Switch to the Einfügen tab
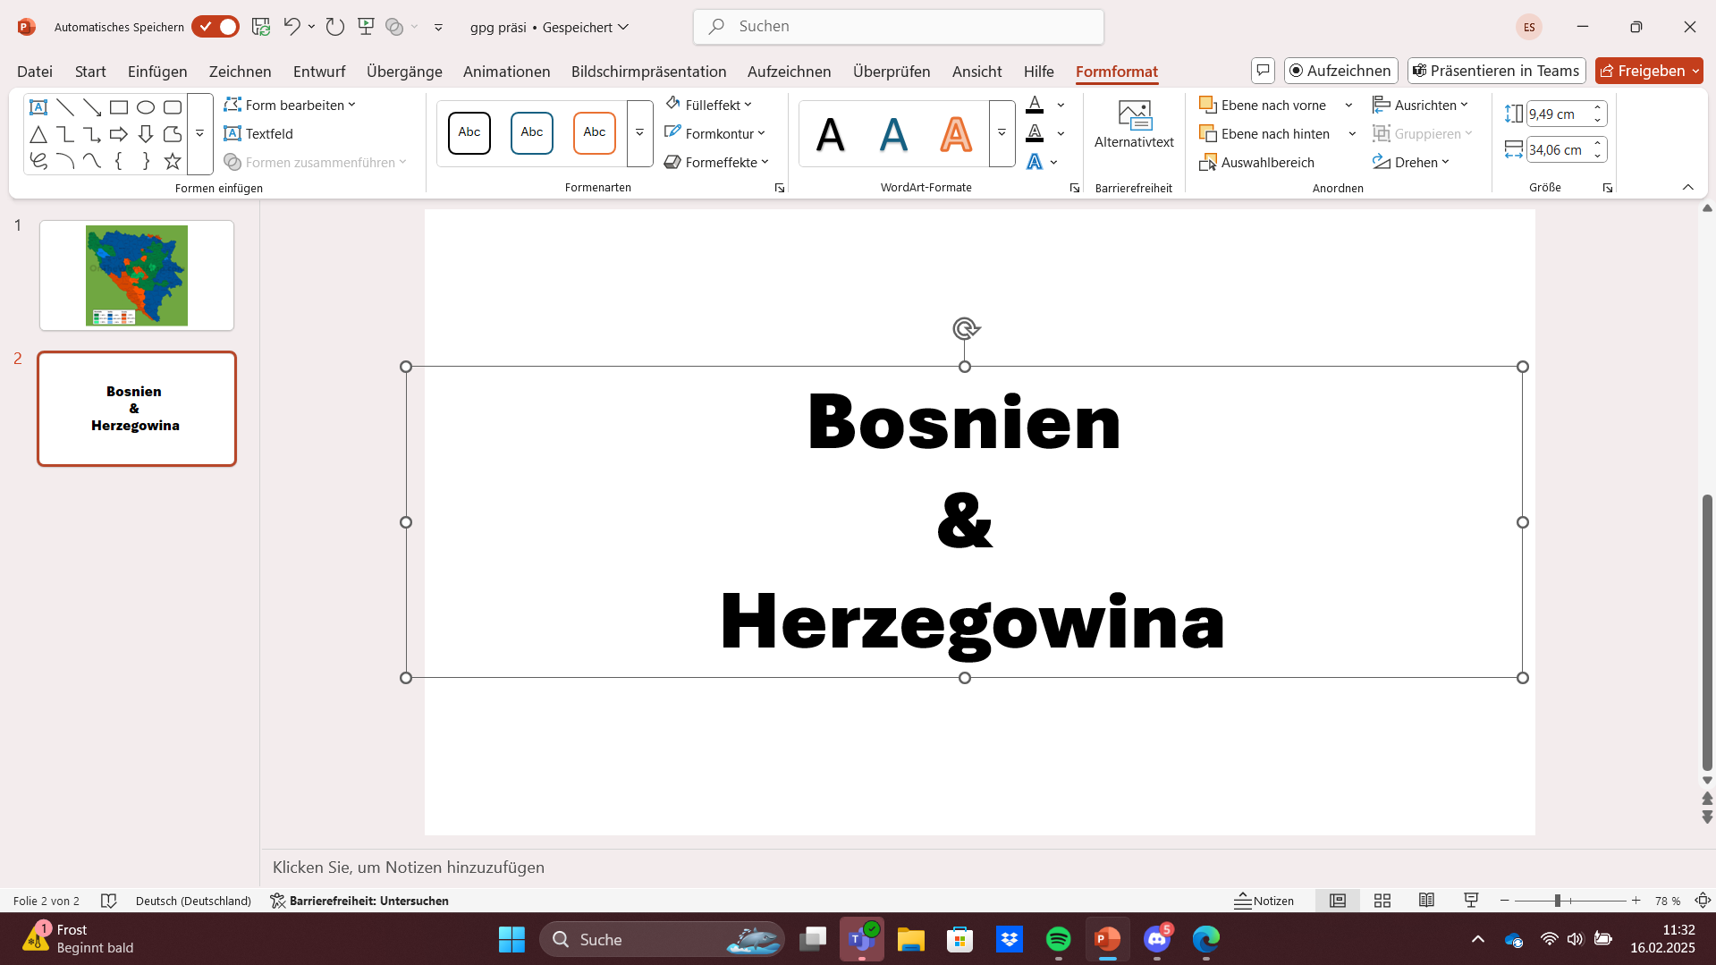This screenshot has width=1716, height=965. pyautogui.click(x=157, y=71)
